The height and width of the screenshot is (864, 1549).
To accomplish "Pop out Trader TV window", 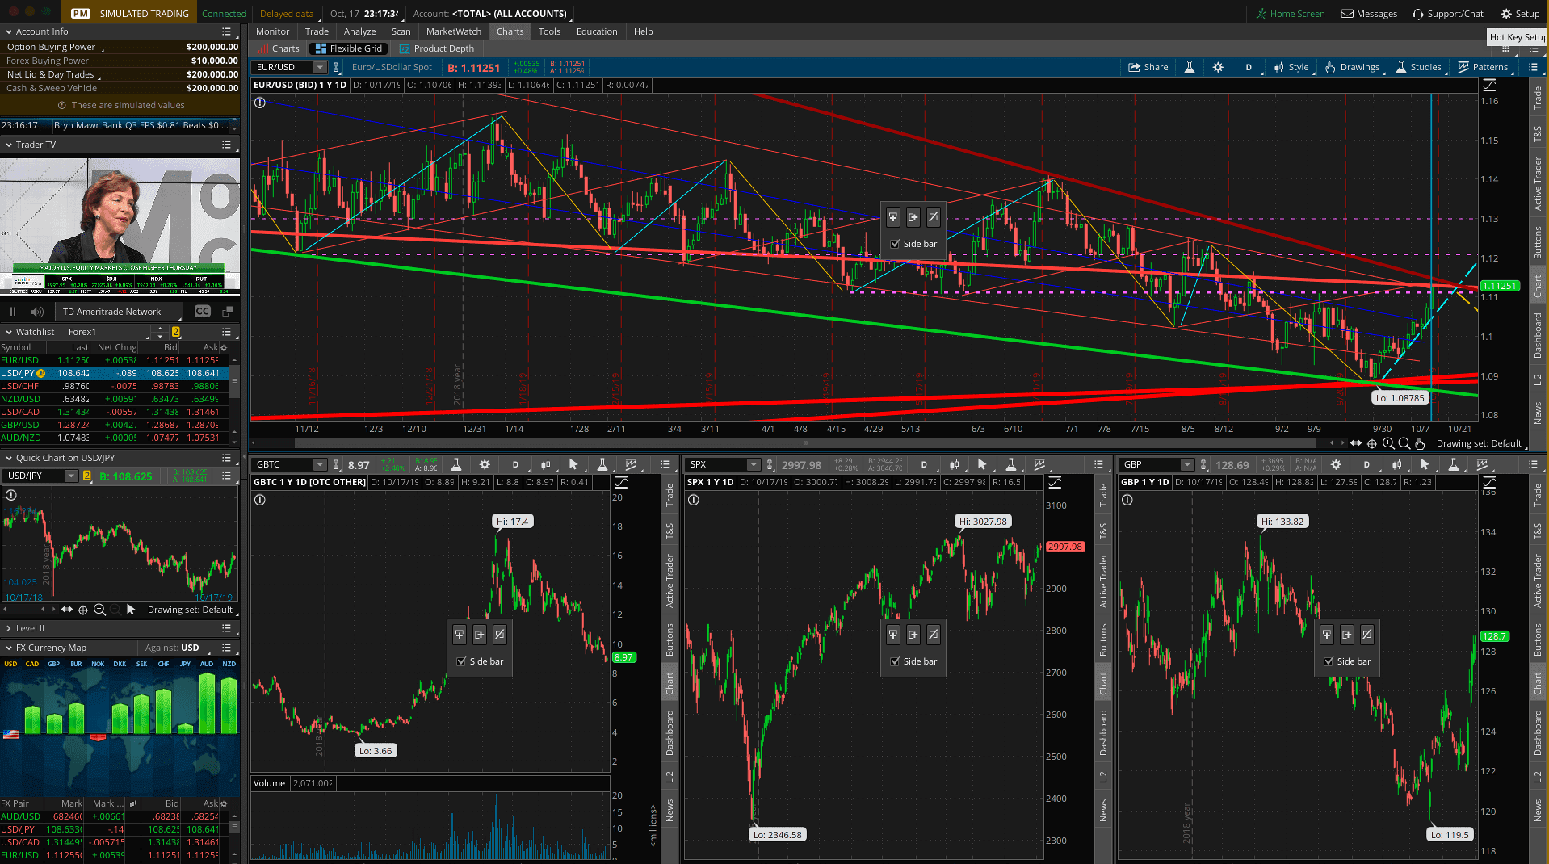I will pos(228,312).
